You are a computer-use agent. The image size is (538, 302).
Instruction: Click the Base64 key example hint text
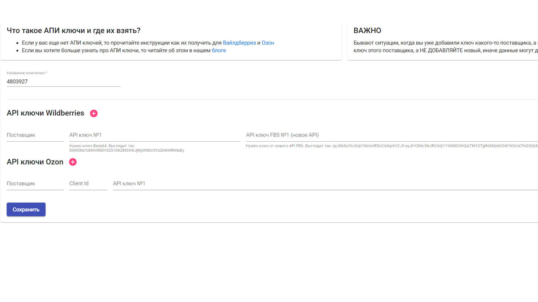click(x=126, y=148)
